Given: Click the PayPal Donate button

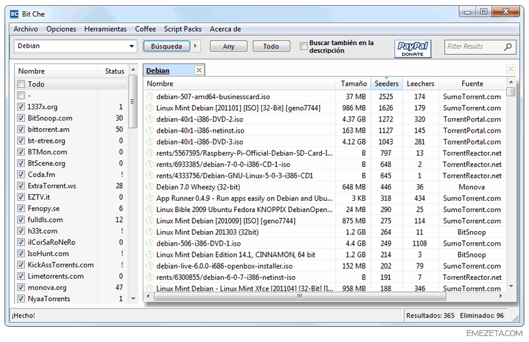Looking at the screenshot, I should 413,48.
